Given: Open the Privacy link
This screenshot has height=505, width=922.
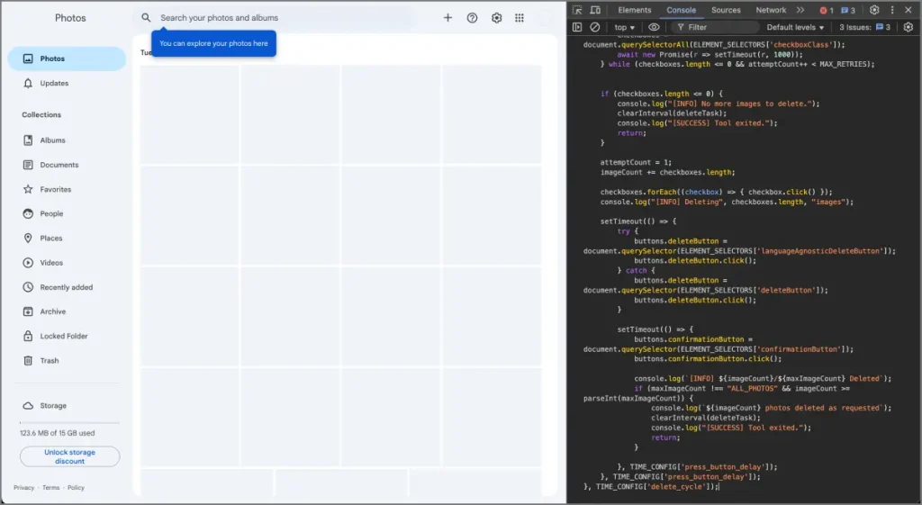Looking at the screenshot, I should tap(24, 487).
